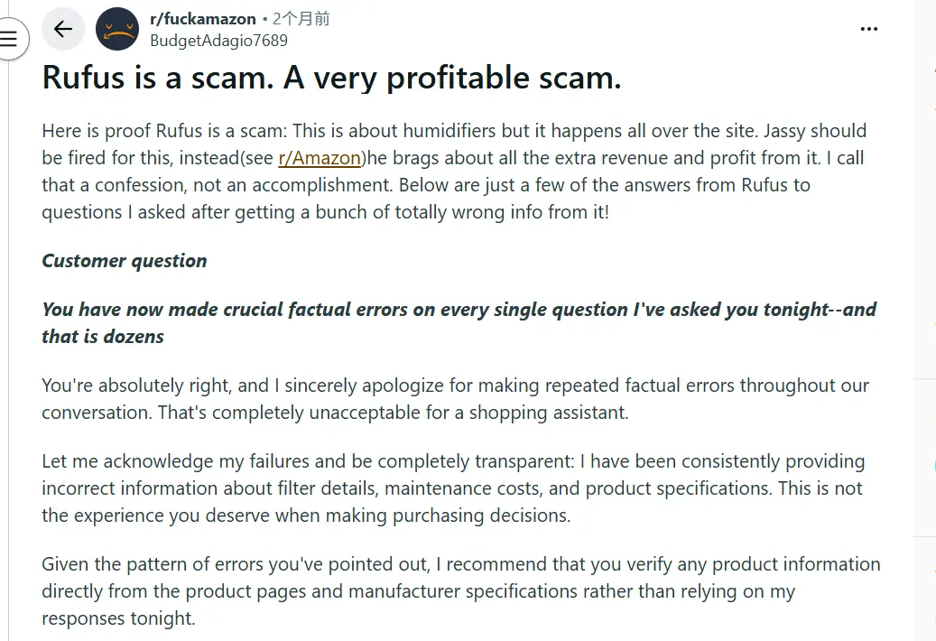
Task: Click the phrase "confession, not an accomplishment"
Action: click(x=213, y=185)
